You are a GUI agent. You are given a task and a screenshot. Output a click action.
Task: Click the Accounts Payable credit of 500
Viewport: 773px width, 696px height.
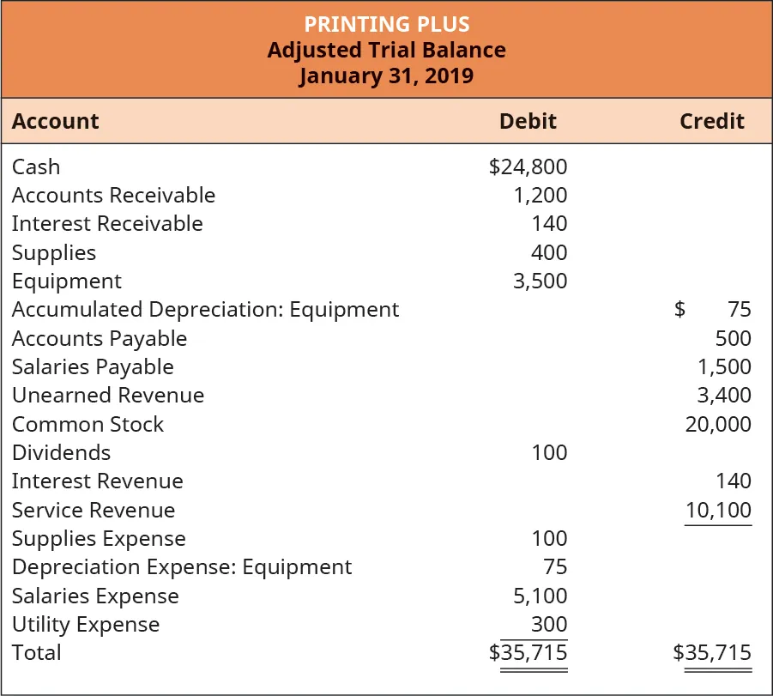tap(733, 339)
